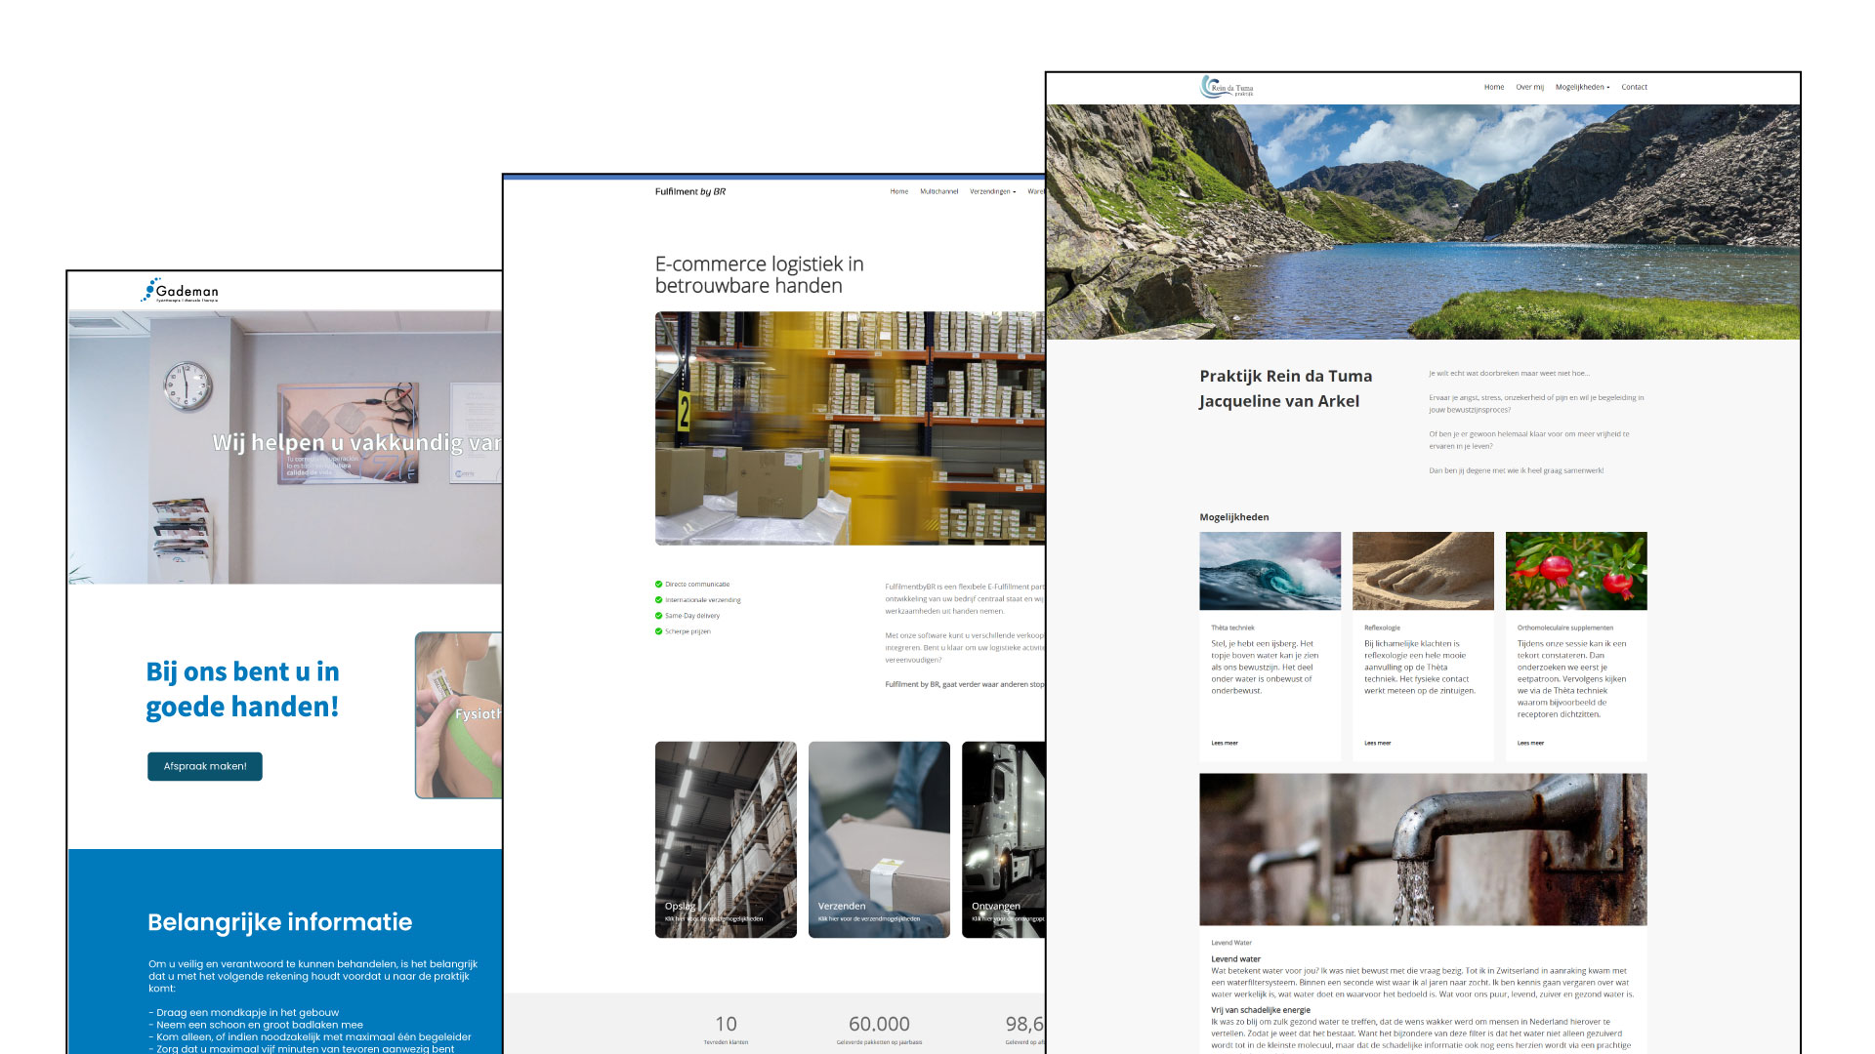1875x1054 pixels.
Task: Click the heading Bij ons bent u in goede handen!
Action: 242,689
